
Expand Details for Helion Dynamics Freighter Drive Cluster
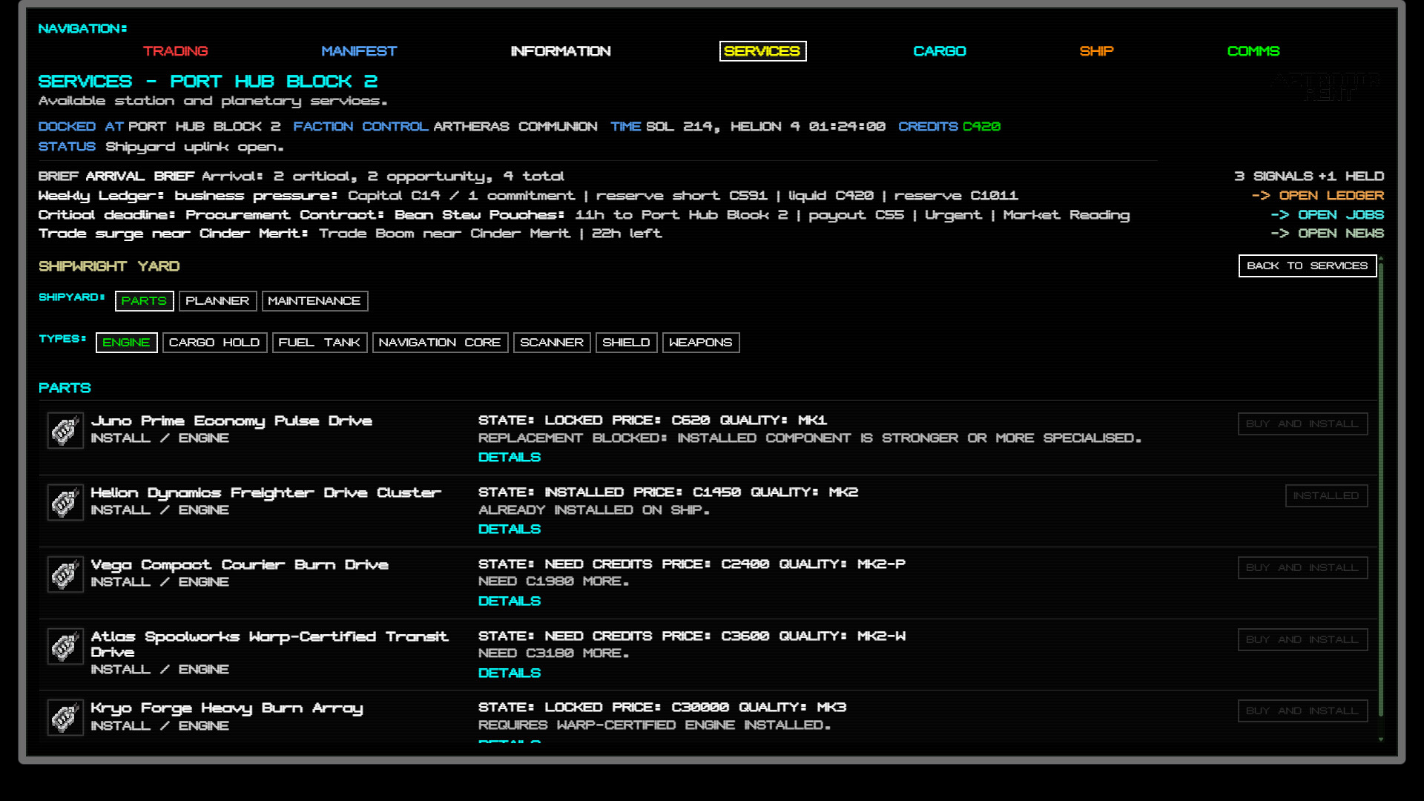coord(510,530)
